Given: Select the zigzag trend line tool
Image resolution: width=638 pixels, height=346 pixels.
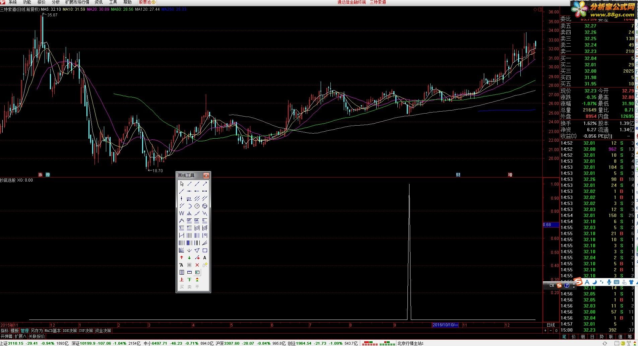Looking at the screenshot, I should pyautogui.click(x=197, y=213).
